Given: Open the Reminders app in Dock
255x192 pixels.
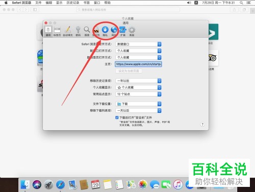Looking at the screenshot, I should 119,185.
